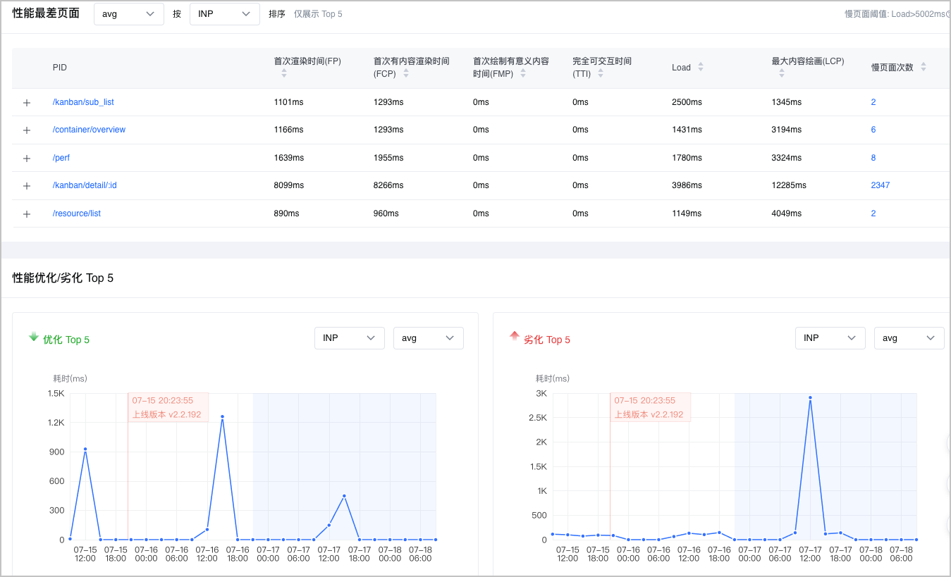This screenshot has height=577, width=951.
Task: Click the green down-arrow 优化 icon
Action: point(33,337)
